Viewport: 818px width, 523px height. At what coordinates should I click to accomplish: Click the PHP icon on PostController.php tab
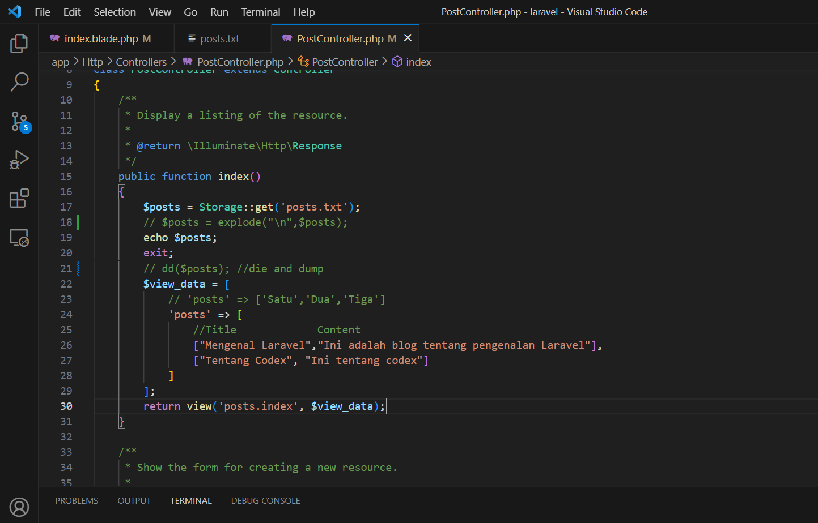(x=287, y=38)
